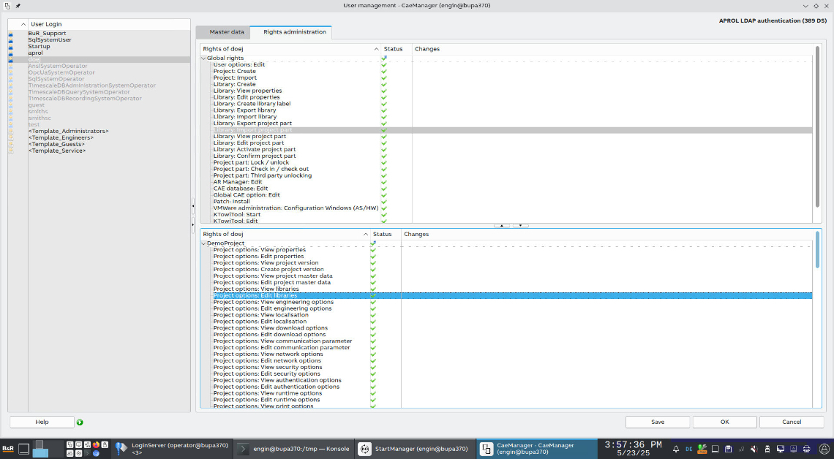
Task: Click the B&R logo in taskbar
Action: [x=8, y=449]
